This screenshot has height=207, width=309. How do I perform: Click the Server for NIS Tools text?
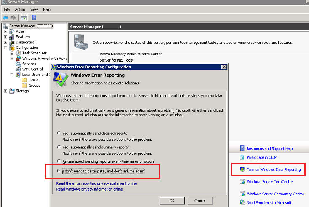[116, 60]
